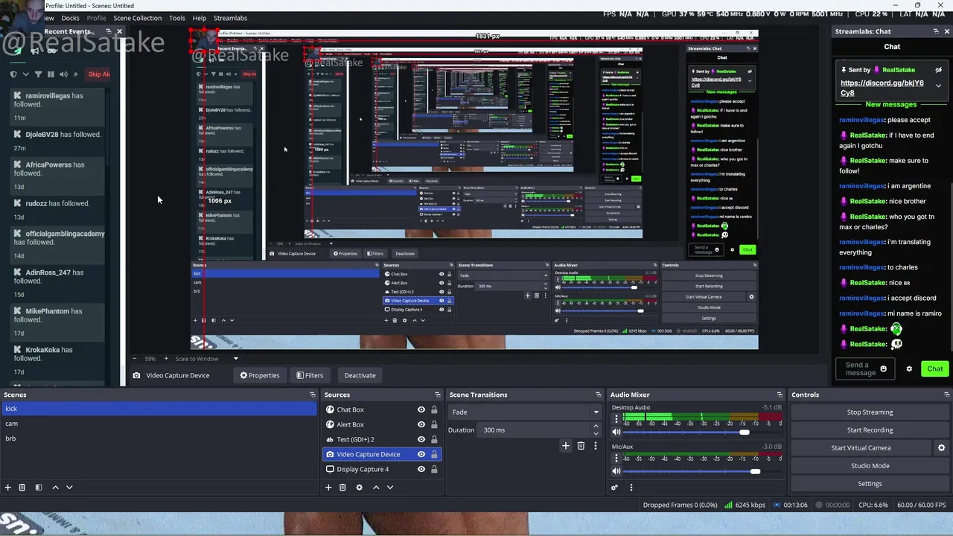953x536 pixels.
Task: Move scene up with Scenes up arrow
Action: pyautogui.click(x=55, y=487)
